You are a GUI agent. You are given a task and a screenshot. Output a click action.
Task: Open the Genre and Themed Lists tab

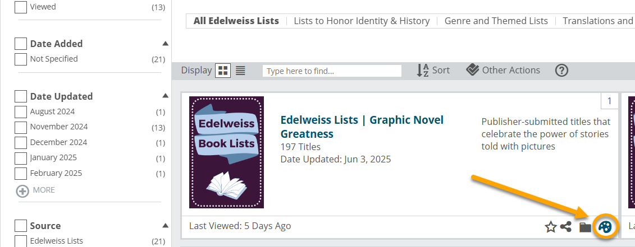pyautogui.click(x=496, y=21)
